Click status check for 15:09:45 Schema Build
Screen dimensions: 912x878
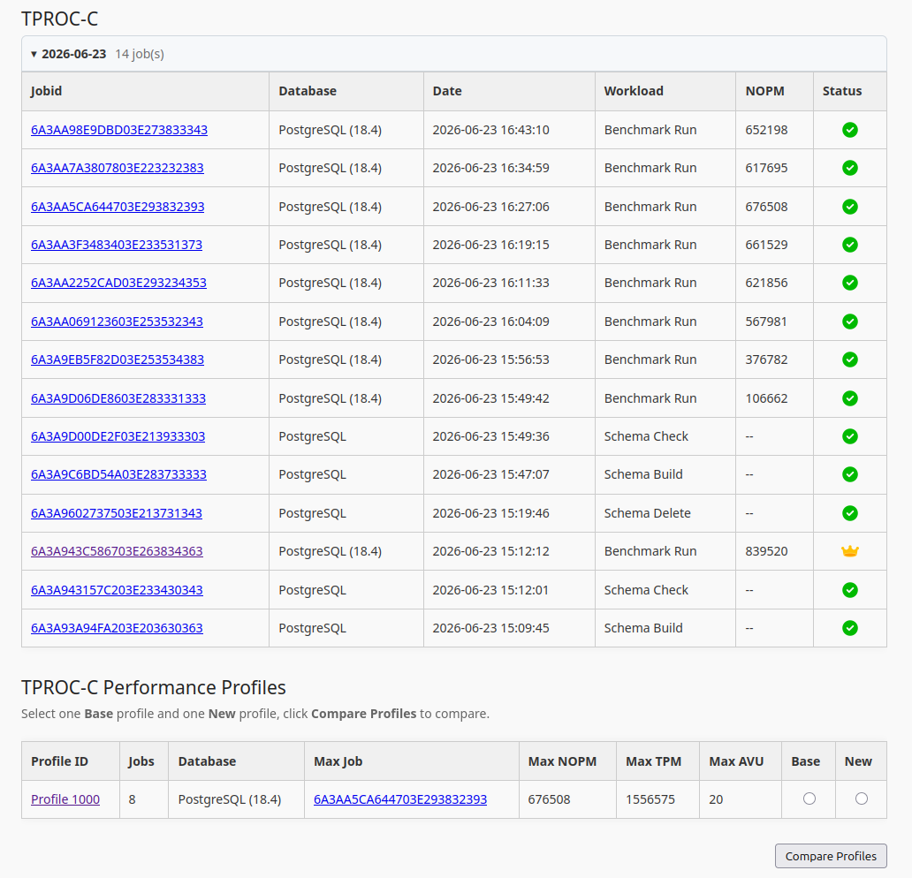pos(850,628)
